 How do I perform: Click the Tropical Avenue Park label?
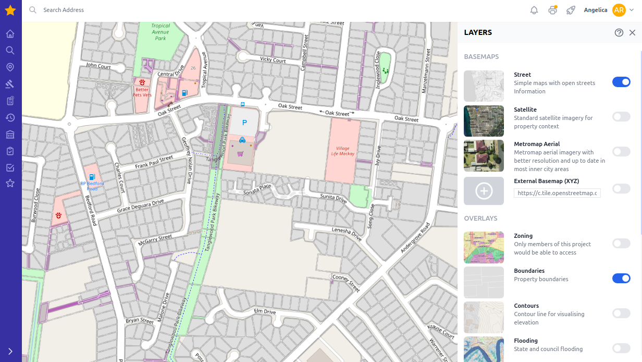pyautogui.click(x=160, y=32)
